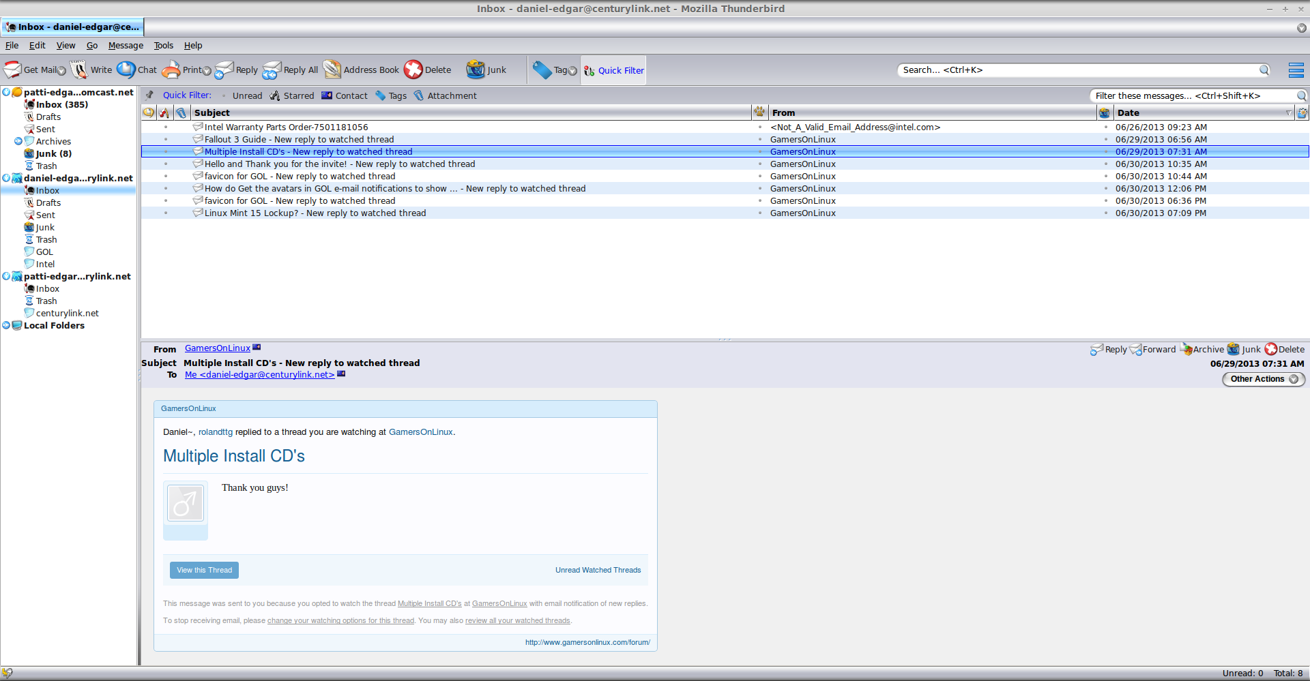Click the GamersOnLinux sender link in header
This screenshot has width=1310, height=681.
coord(218,348)
